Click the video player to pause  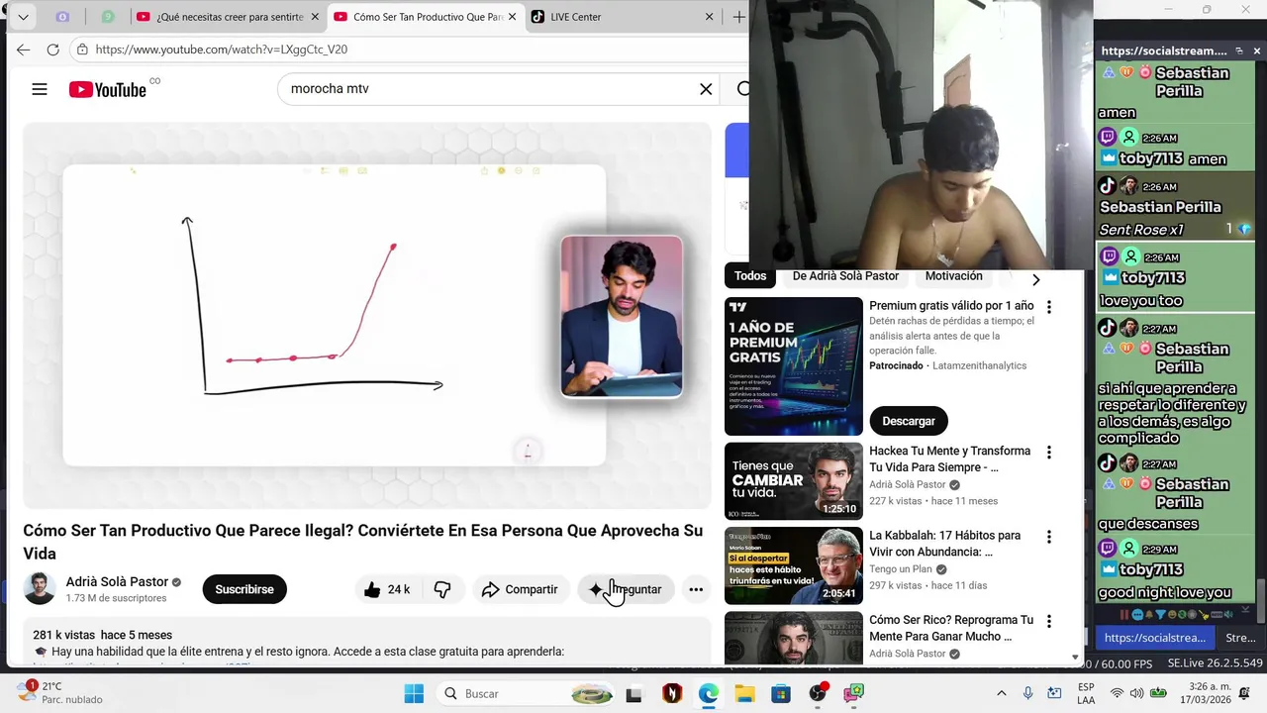367,315
